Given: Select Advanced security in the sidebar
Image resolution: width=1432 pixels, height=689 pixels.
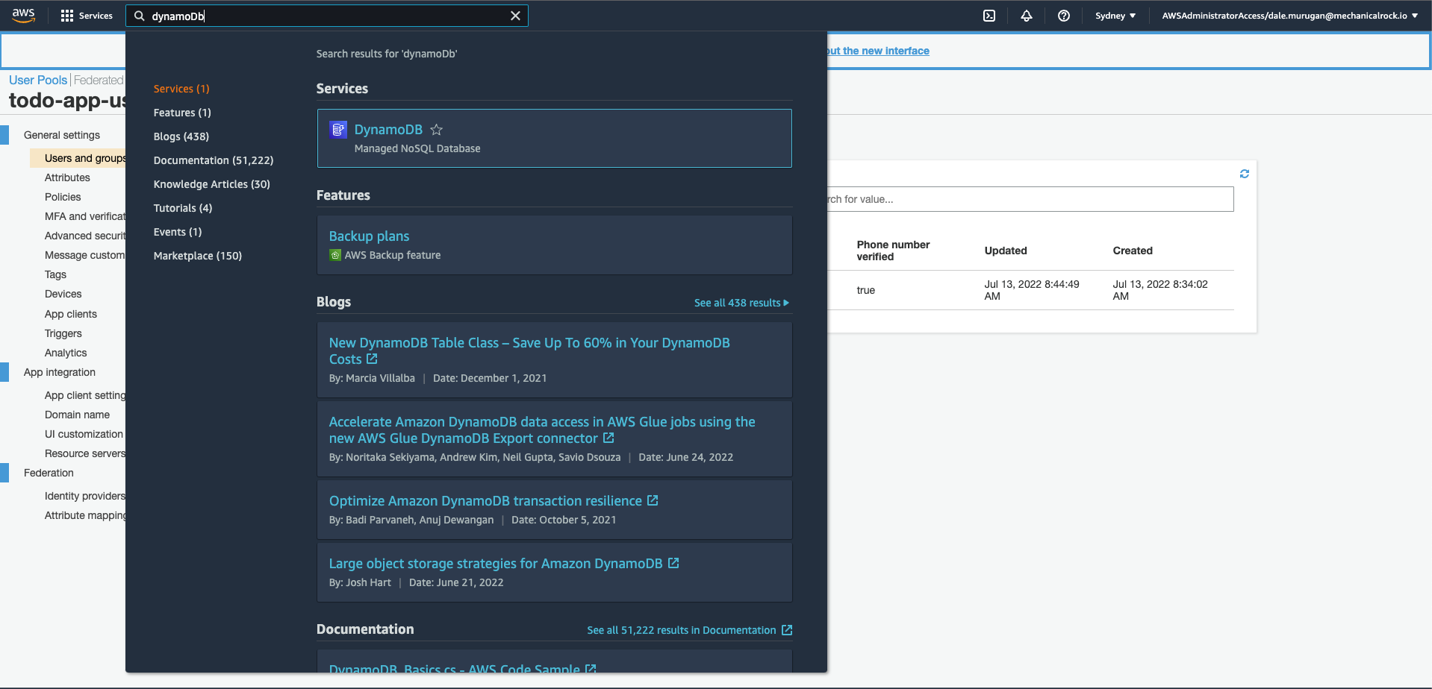Looking at the screenshot, I should 85,236.
